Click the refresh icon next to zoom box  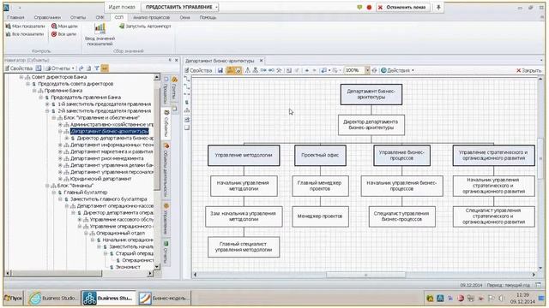click(x=374, y=70)
